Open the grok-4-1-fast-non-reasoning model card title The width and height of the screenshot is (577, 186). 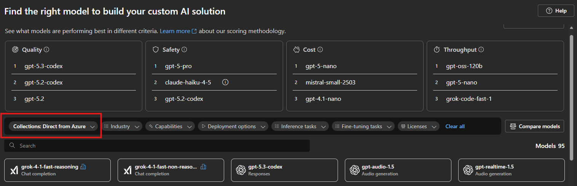(166, 167)
